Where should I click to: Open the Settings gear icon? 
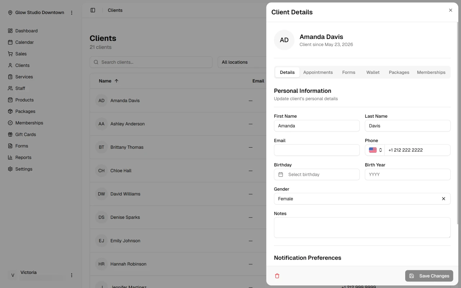(x=10, y=169)
